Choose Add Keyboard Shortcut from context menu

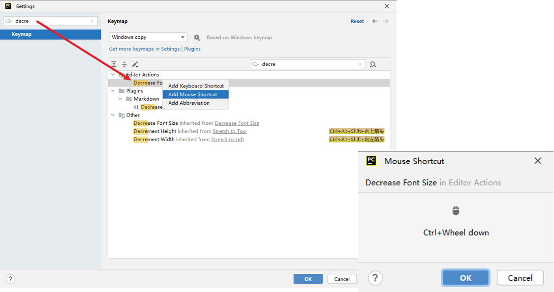[196, 86]
